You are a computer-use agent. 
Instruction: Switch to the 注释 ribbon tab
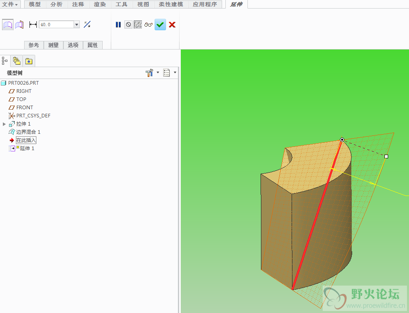[78, 4]
